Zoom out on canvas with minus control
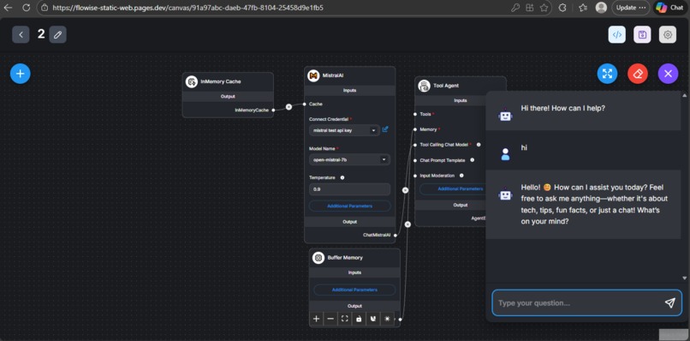The width and height of the screenshot is (690, 341). point(330,319)
